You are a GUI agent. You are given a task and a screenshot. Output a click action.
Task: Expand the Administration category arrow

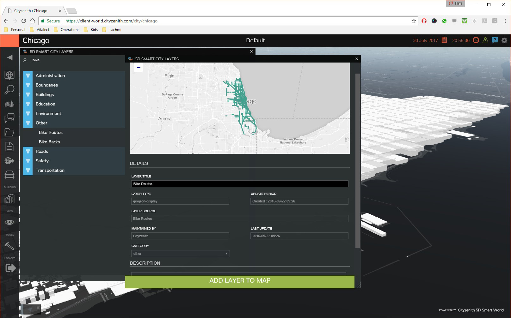tap(28, 76)
